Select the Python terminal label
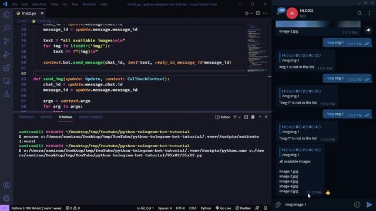Viewport: 376px width, 211px height. 223,117
